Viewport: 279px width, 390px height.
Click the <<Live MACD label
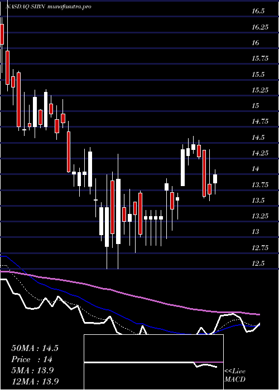pos(235,375)
